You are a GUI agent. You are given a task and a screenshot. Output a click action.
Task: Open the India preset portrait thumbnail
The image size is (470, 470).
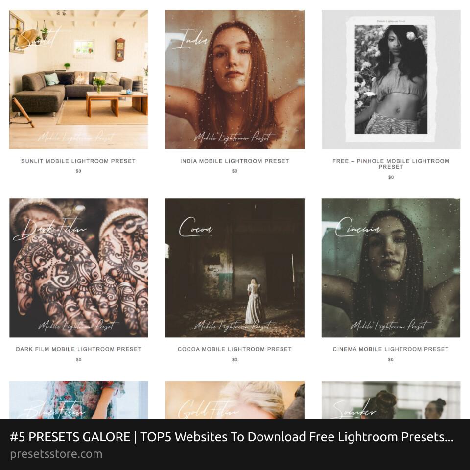tap(235, 79)
